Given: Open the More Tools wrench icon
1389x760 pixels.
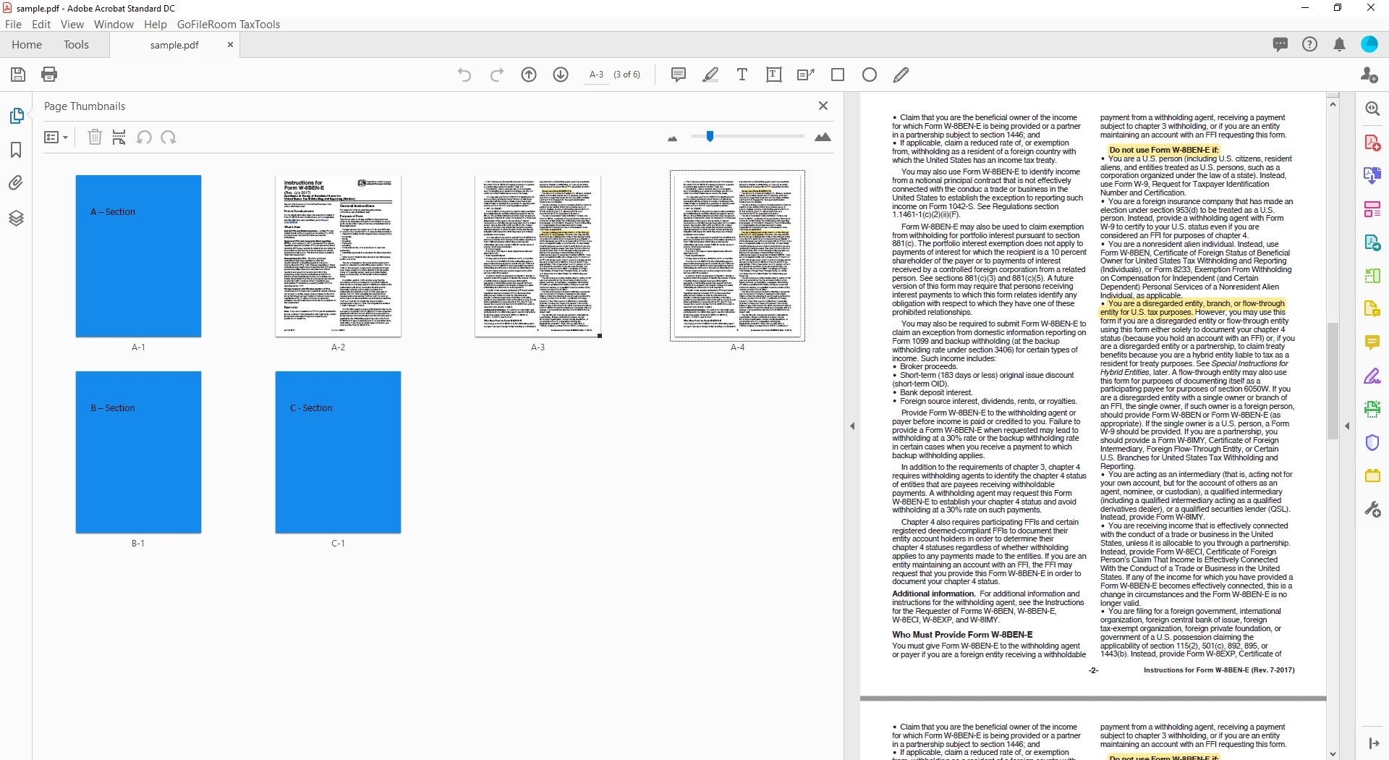Looking at the screenshot, I should point(1372,509).
